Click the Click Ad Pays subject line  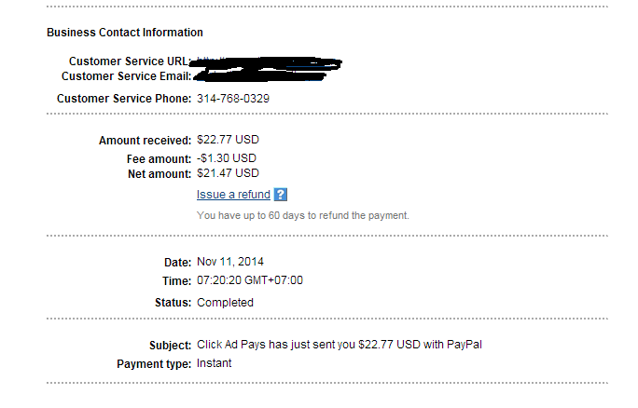coord(340,345)
